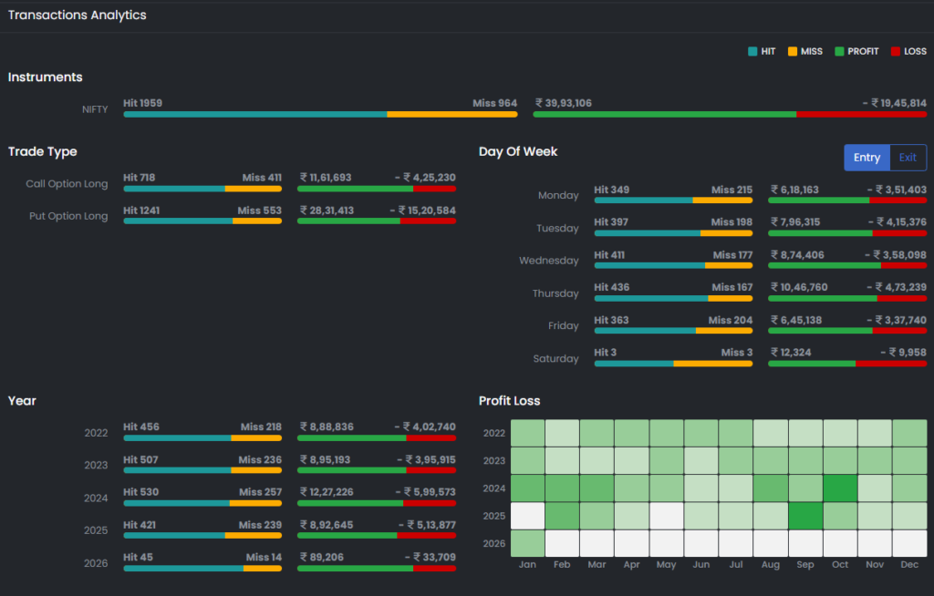Click the Saturday profit/loss bar

[x=847, y=364]
